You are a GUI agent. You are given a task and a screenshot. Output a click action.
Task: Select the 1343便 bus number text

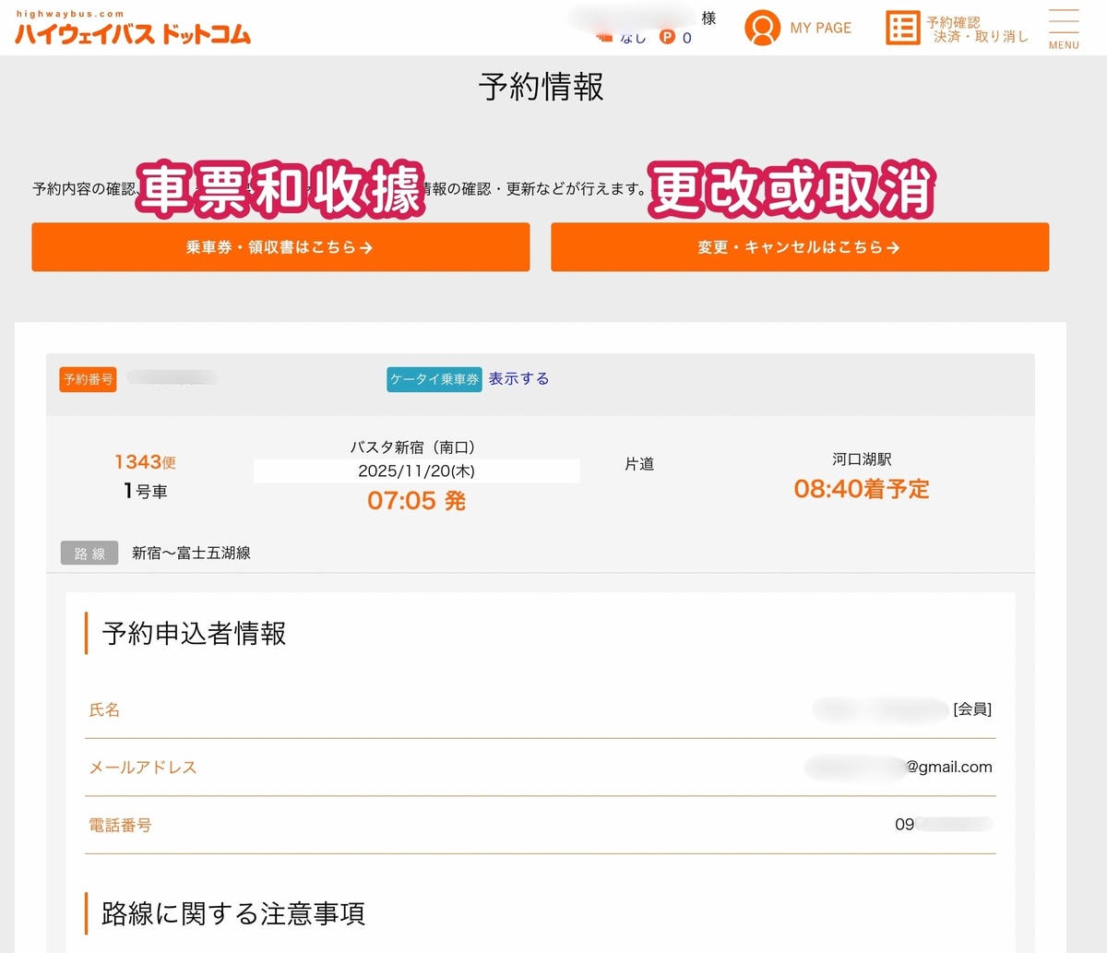point(145,461)
